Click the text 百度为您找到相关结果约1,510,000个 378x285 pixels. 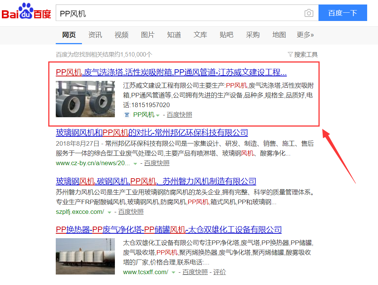pyautogui.click(x=104, y=55)
